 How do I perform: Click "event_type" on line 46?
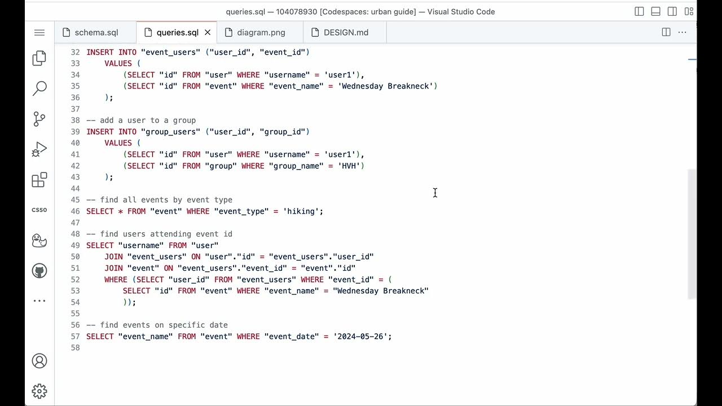[241, 211]
